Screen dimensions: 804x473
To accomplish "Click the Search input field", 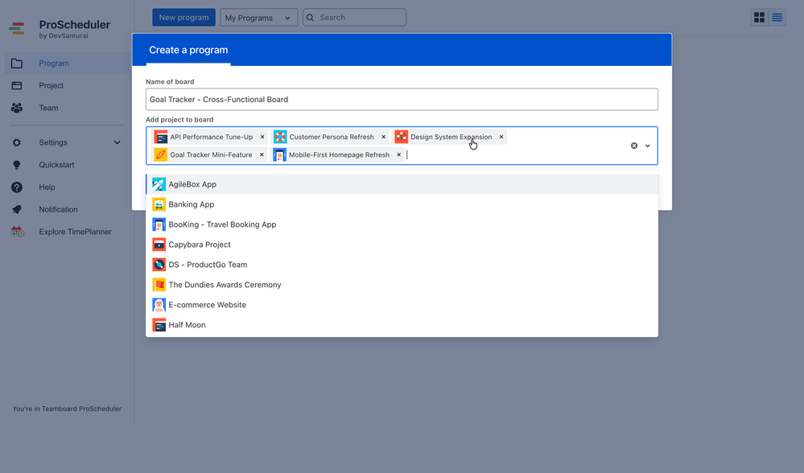I will click(x=354, y=18).
